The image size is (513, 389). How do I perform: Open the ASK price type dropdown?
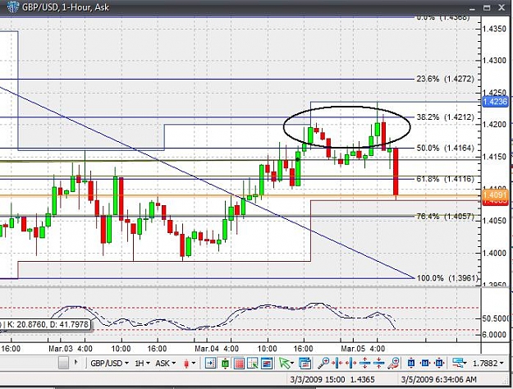pyautogui.click(x=165, y=364)
